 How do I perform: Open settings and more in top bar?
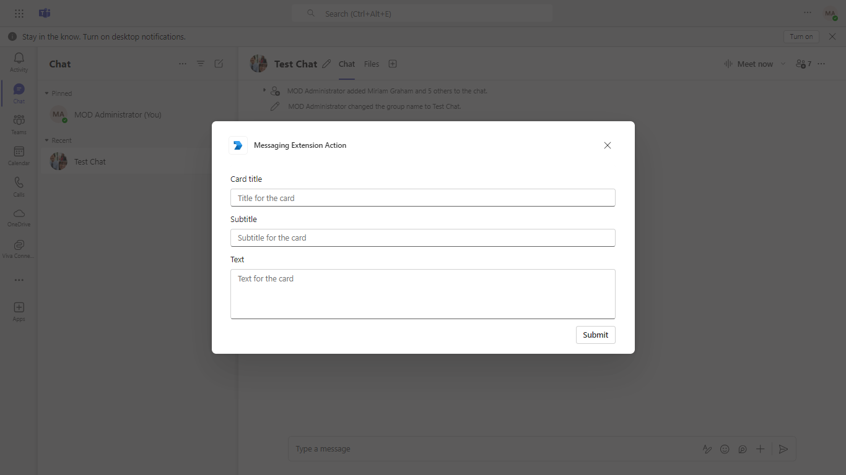pyautogui.click(x=807, y=12)
